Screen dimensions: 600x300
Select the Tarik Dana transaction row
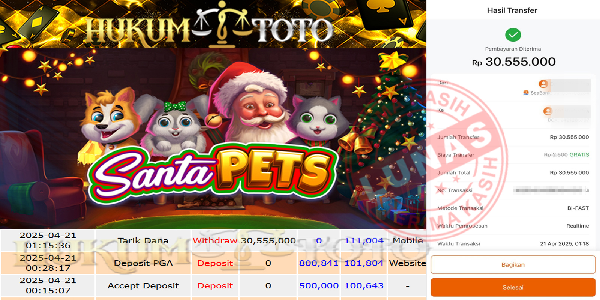pyautogui.click(x=213, y=240)
